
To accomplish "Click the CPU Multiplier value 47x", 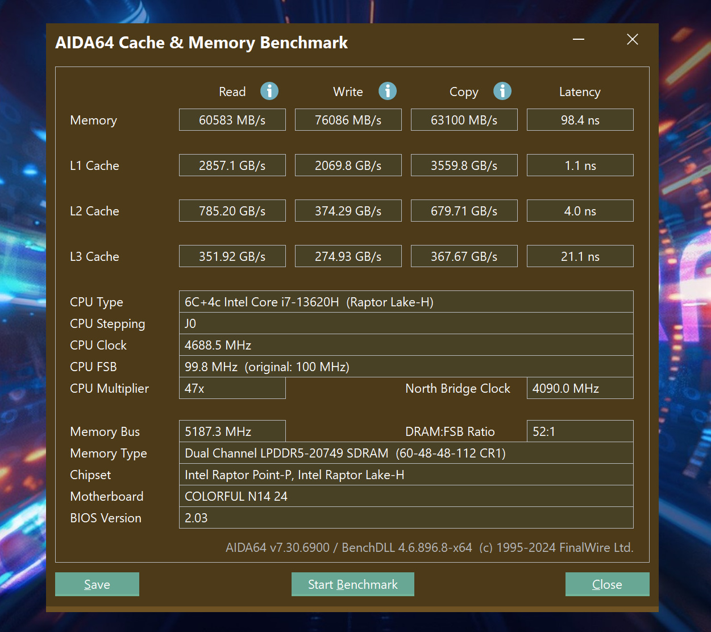I will pyautogui.click(x=232, y=388).
